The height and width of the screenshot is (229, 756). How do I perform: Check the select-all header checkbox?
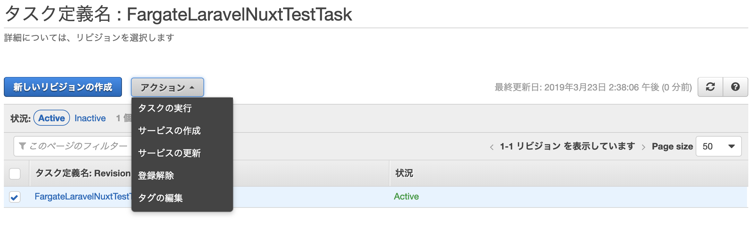pos(15,174)
